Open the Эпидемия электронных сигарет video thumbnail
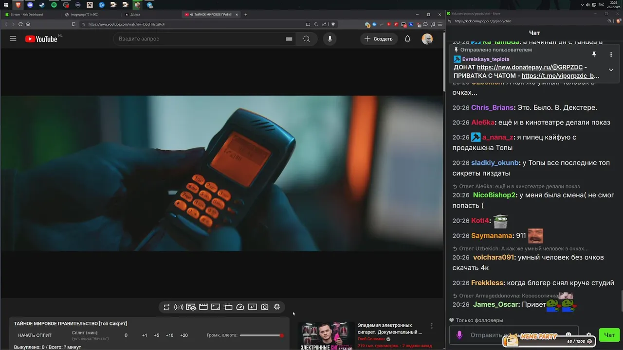The image size is (623, 350). coord(327,336)
